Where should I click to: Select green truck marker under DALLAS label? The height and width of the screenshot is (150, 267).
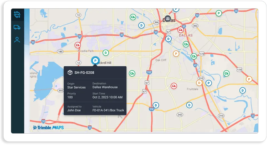point(186,44)
